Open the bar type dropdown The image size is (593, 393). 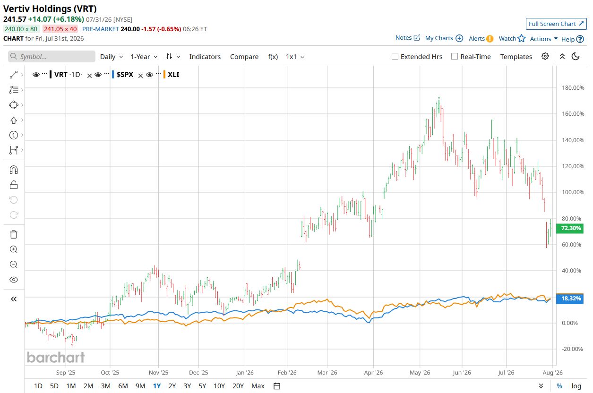[173, 56]
